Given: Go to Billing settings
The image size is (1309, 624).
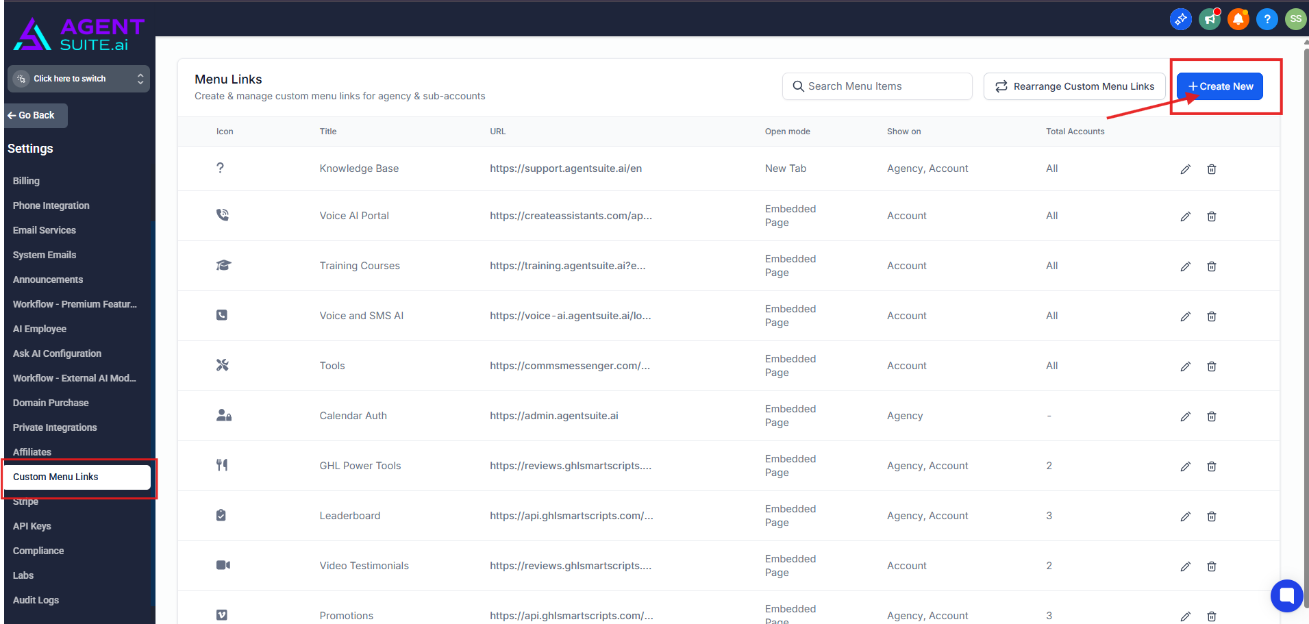Looking at the screenshot, I should (x=26, y=181).
